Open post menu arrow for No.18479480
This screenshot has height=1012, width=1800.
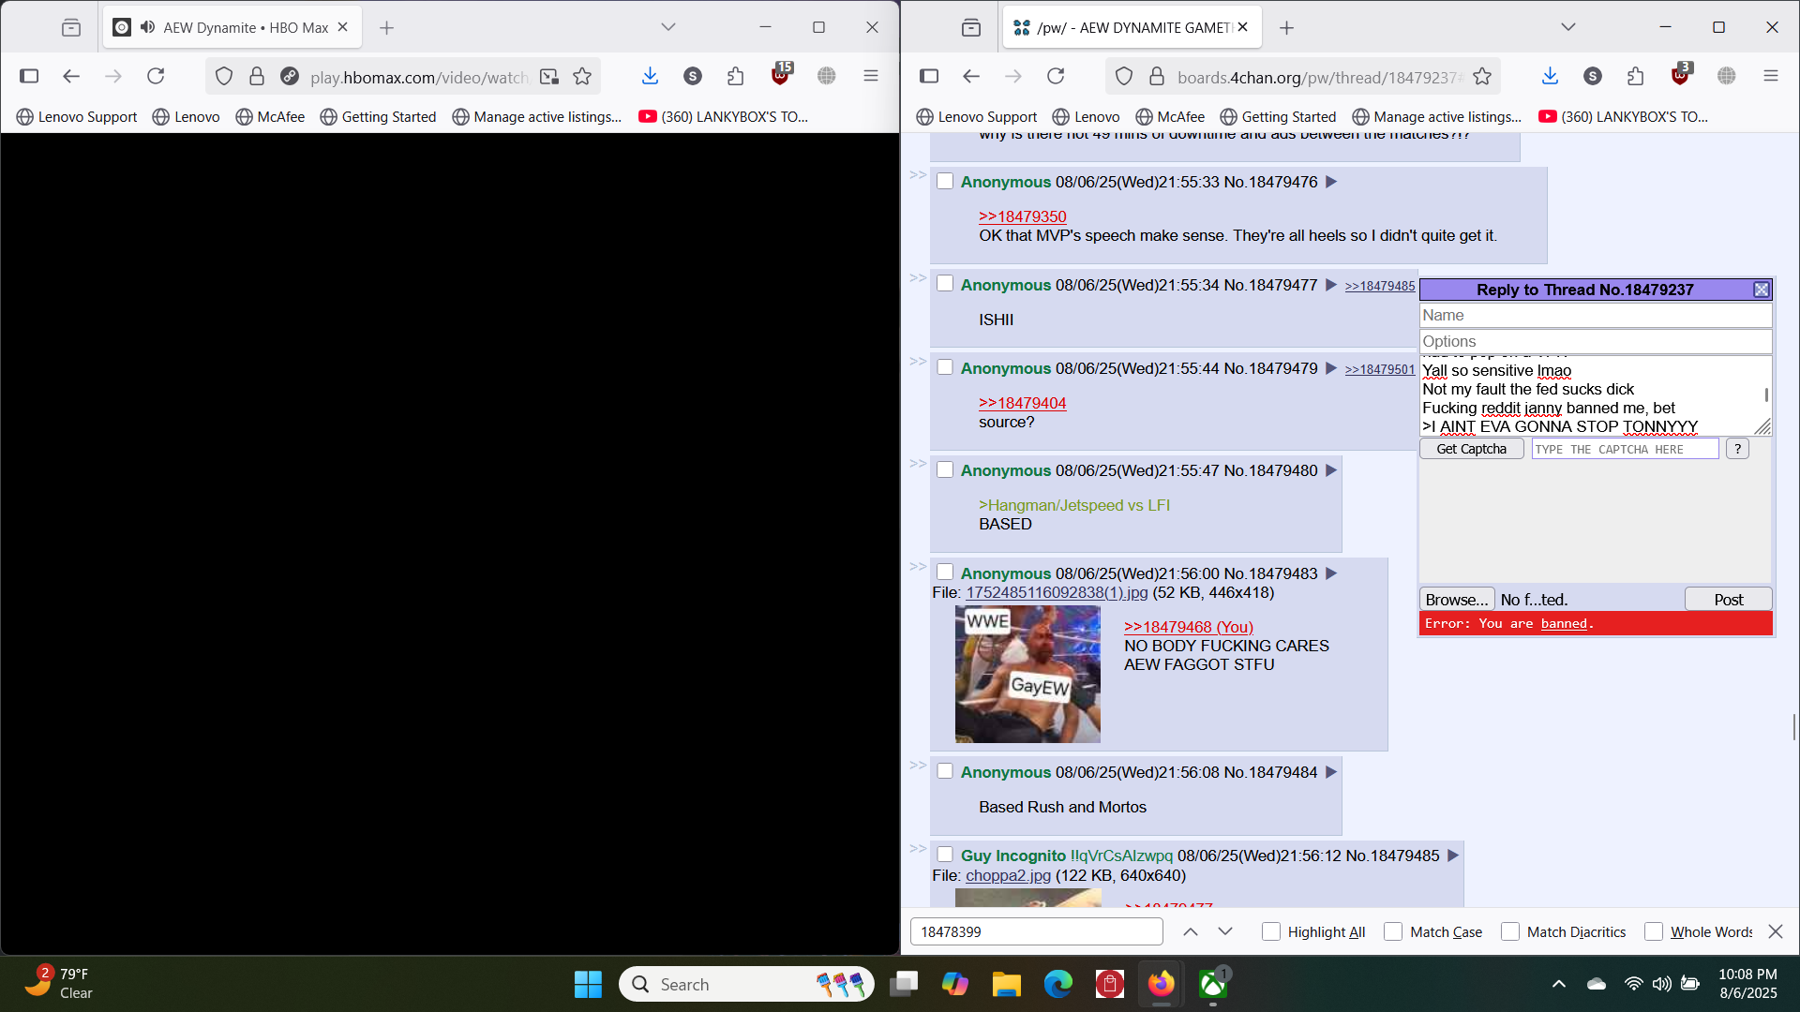[x=1331, y=470]
